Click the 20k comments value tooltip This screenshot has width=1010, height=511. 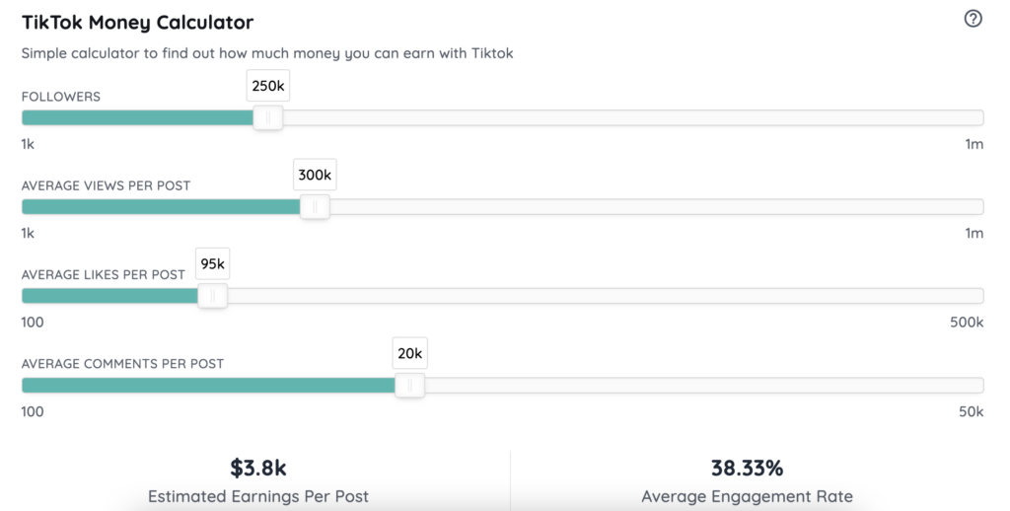(409, 353)
